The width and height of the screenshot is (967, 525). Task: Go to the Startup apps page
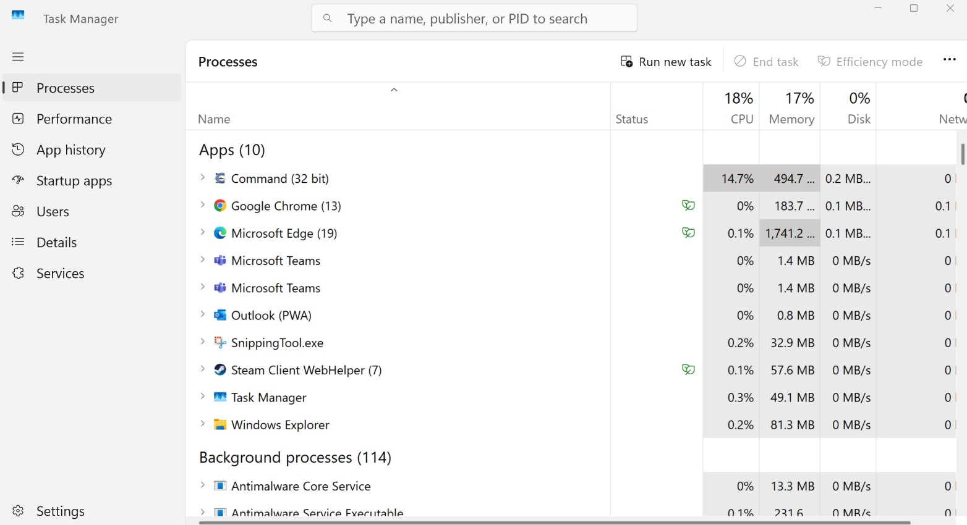click(x=92, y=180)
